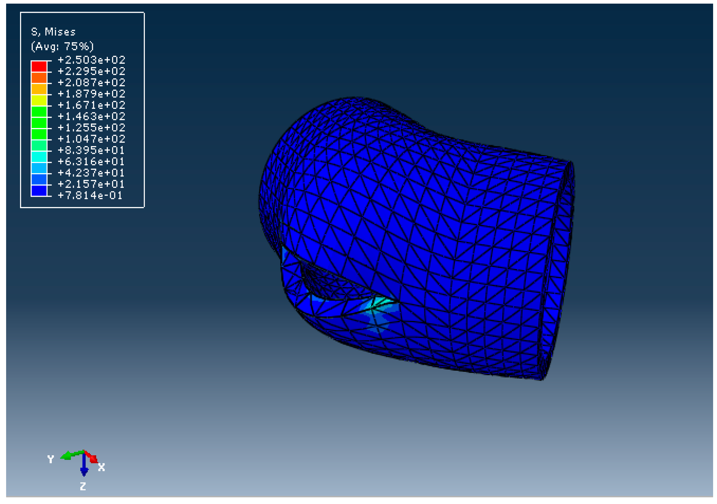Viewport: 717px width, 504px height.
Task: Click the S, Mises legend title
Action: 53,32
